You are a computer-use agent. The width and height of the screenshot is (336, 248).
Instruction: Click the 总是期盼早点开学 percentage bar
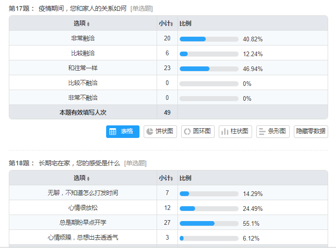pyautogui.click(x=209, y=223)
